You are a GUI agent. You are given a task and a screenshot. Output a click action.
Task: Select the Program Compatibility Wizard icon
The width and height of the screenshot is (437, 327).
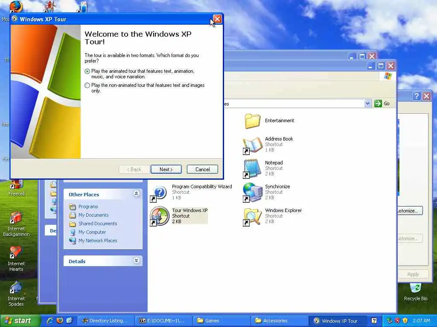coord(159,193)
